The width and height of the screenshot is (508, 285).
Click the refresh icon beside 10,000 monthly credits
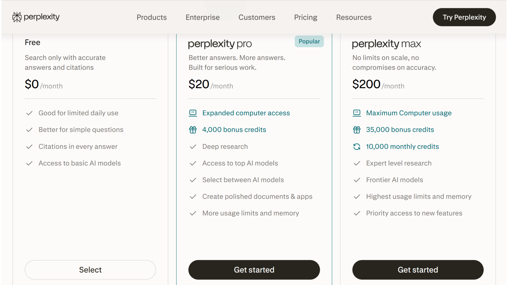[x=357, y=146]
